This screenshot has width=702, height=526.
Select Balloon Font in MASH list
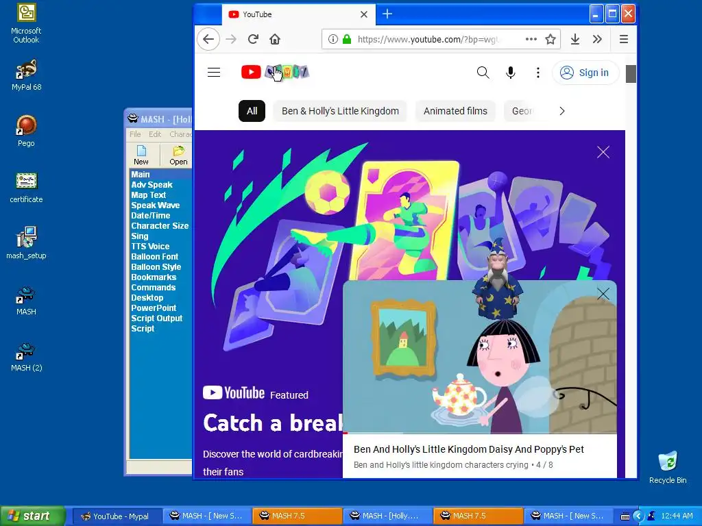click(155, 257)
